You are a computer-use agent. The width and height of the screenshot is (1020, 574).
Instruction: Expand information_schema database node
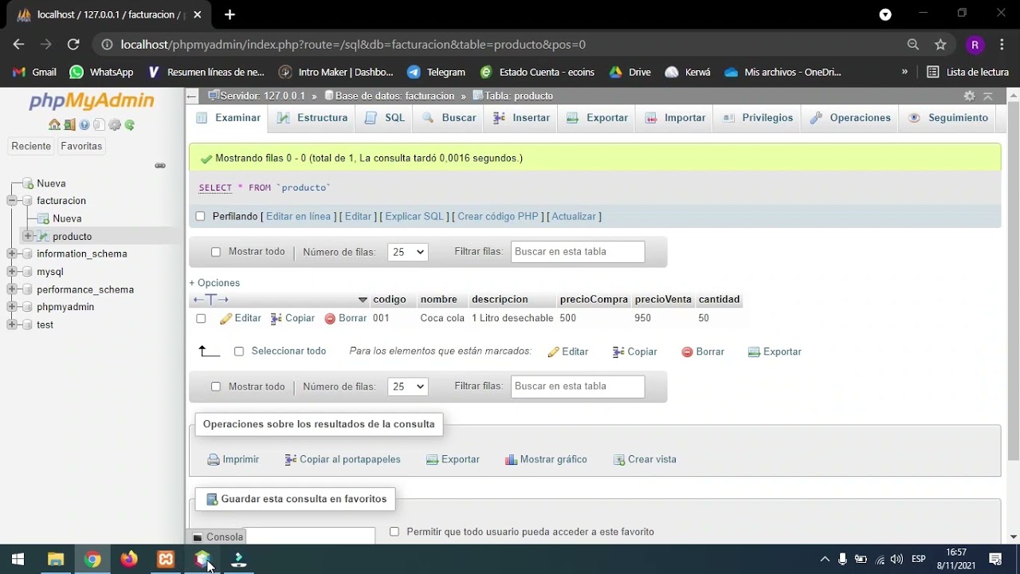(12, 254)
